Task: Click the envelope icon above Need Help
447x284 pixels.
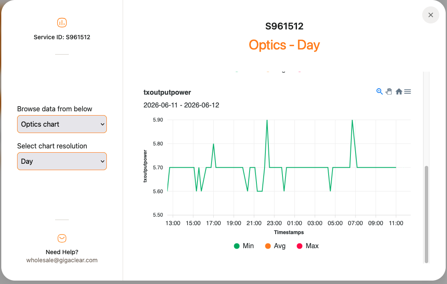Action: [62, 238]
